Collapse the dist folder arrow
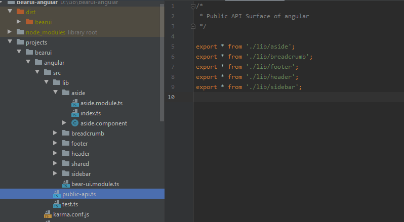 (x=10, y=11)
